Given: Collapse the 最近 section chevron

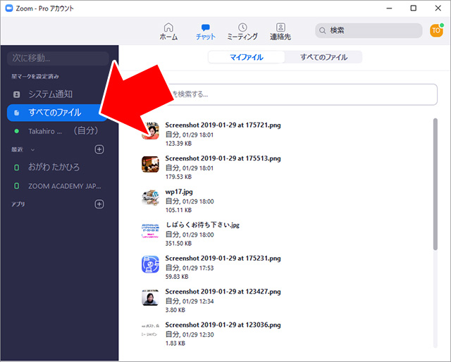Looking at the screenshot, I should [32, 149].
